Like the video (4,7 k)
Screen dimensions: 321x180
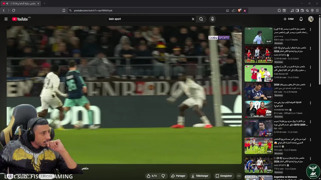point(152,176)
